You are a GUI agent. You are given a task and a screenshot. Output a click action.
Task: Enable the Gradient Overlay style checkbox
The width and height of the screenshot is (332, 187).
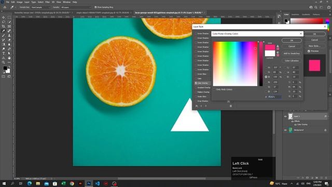pyautogui.click(x=196, y=88)
